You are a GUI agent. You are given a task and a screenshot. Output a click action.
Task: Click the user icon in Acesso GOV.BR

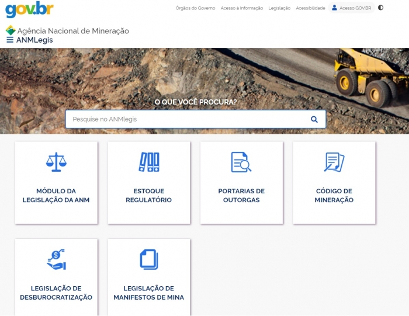click(x=334, y=8)
